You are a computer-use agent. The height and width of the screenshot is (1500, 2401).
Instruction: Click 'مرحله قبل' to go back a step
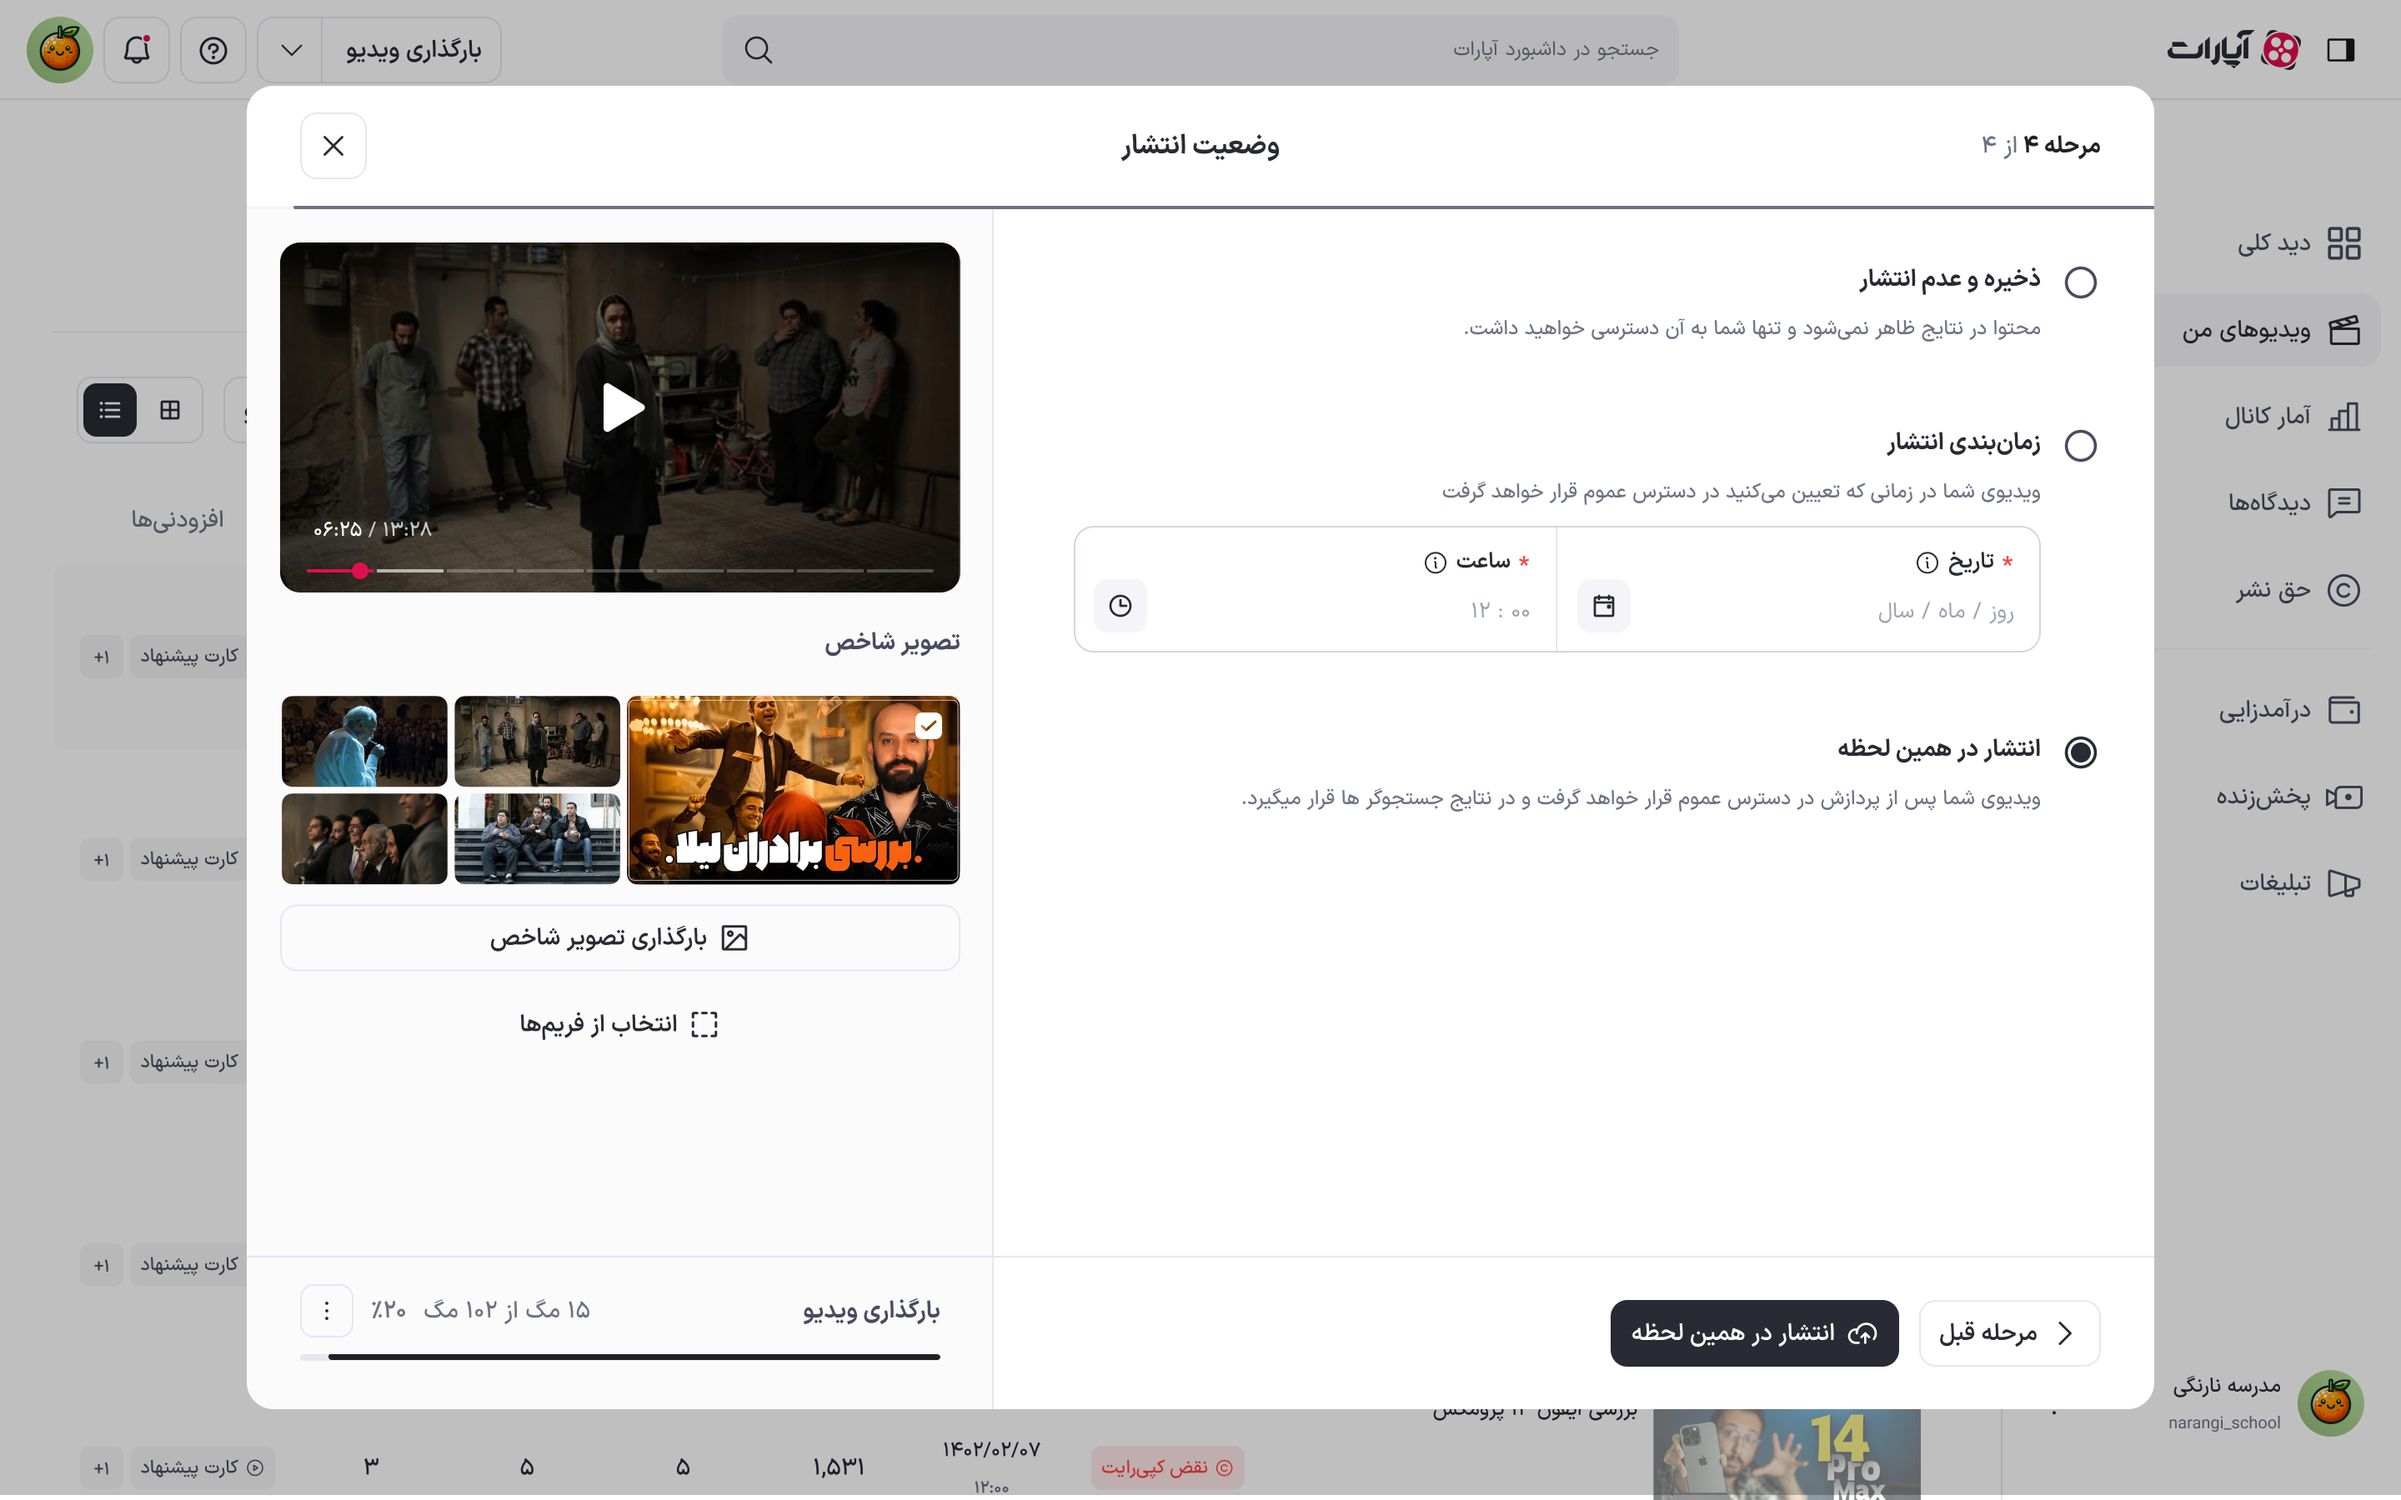(2010, 1332)
